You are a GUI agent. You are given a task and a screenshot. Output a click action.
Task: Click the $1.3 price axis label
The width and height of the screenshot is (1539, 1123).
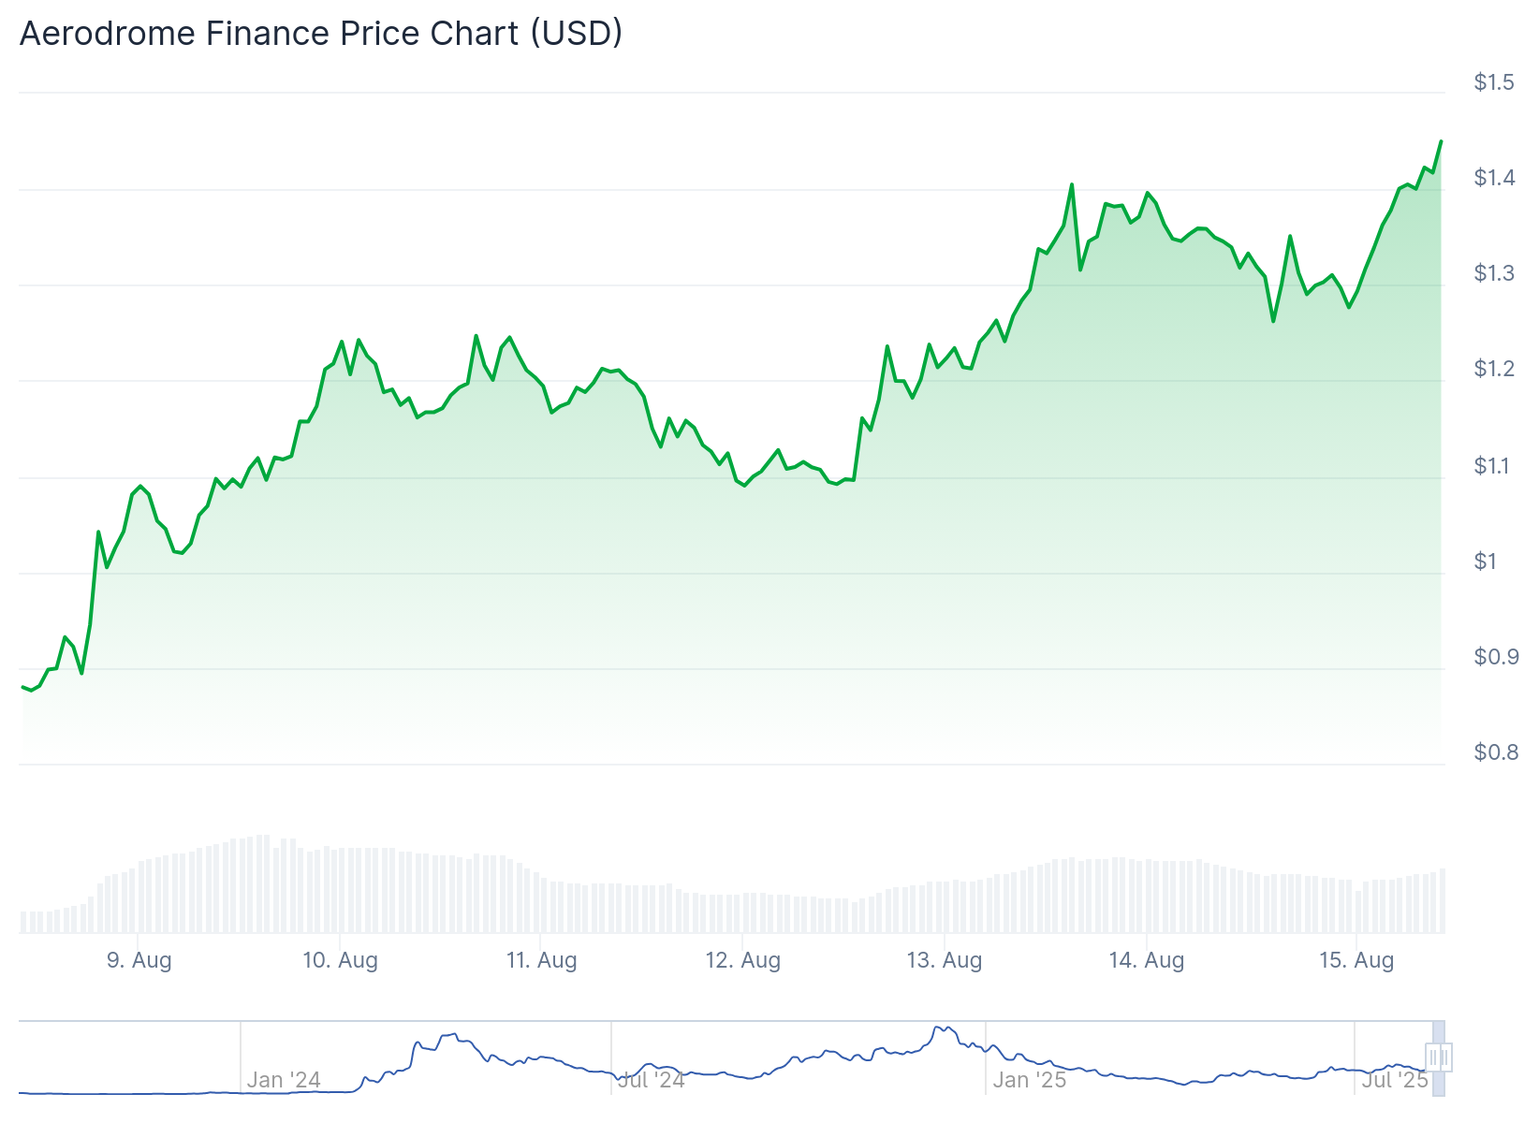point(1493,273)
